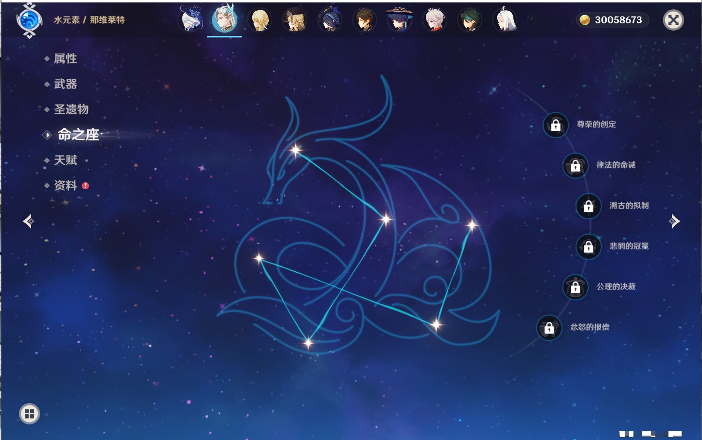Select Shenhe's white-haired portrait
This screenshot has width=702, height=440.
[505, 20]
